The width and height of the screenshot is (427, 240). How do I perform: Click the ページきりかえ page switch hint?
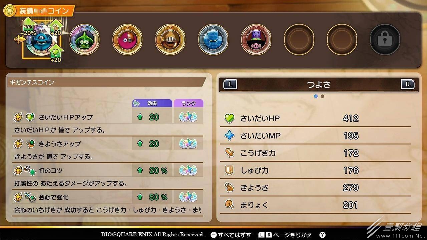point(286,235)
